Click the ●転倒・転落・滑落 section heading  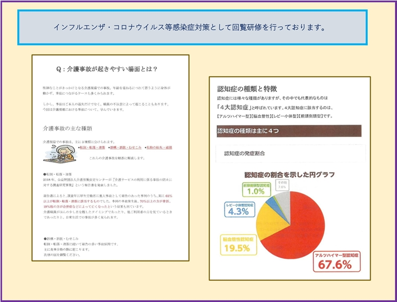(58, 174)
